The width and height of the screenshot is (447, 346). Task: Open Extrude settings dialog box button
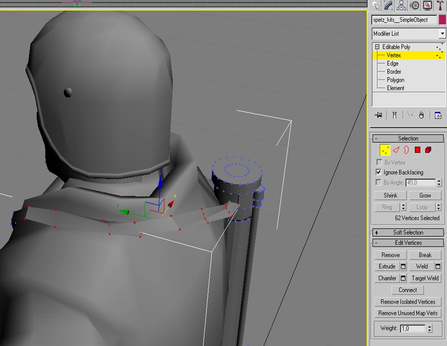[x=403, y=267]
